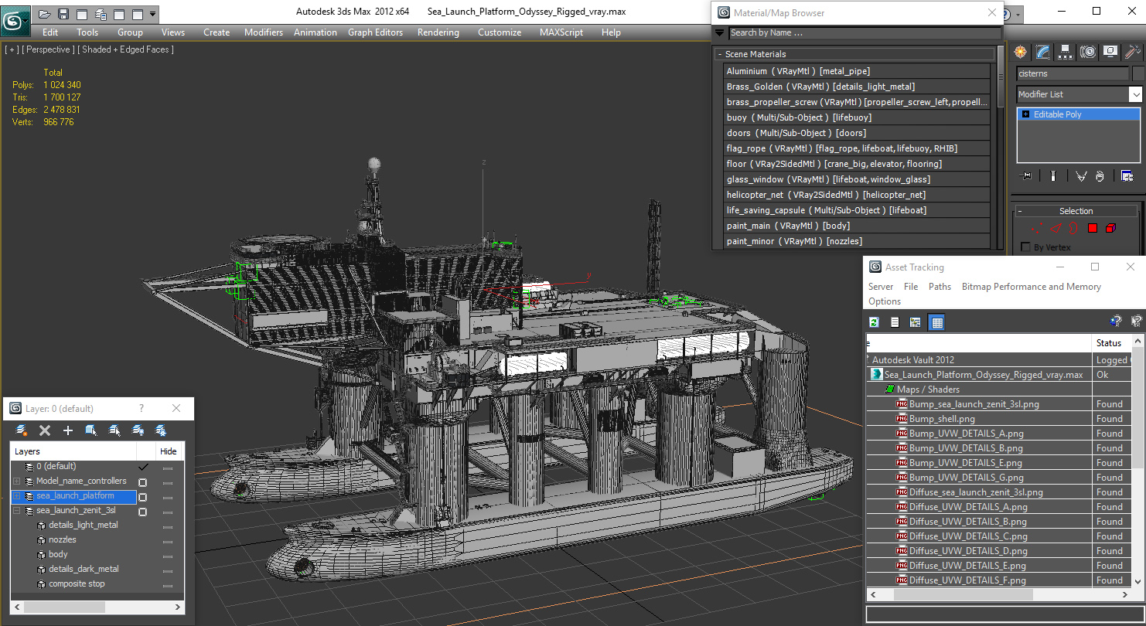Toggle Hide column for composite stop object
Screen dimensions: 1146x626
point(168,584)
